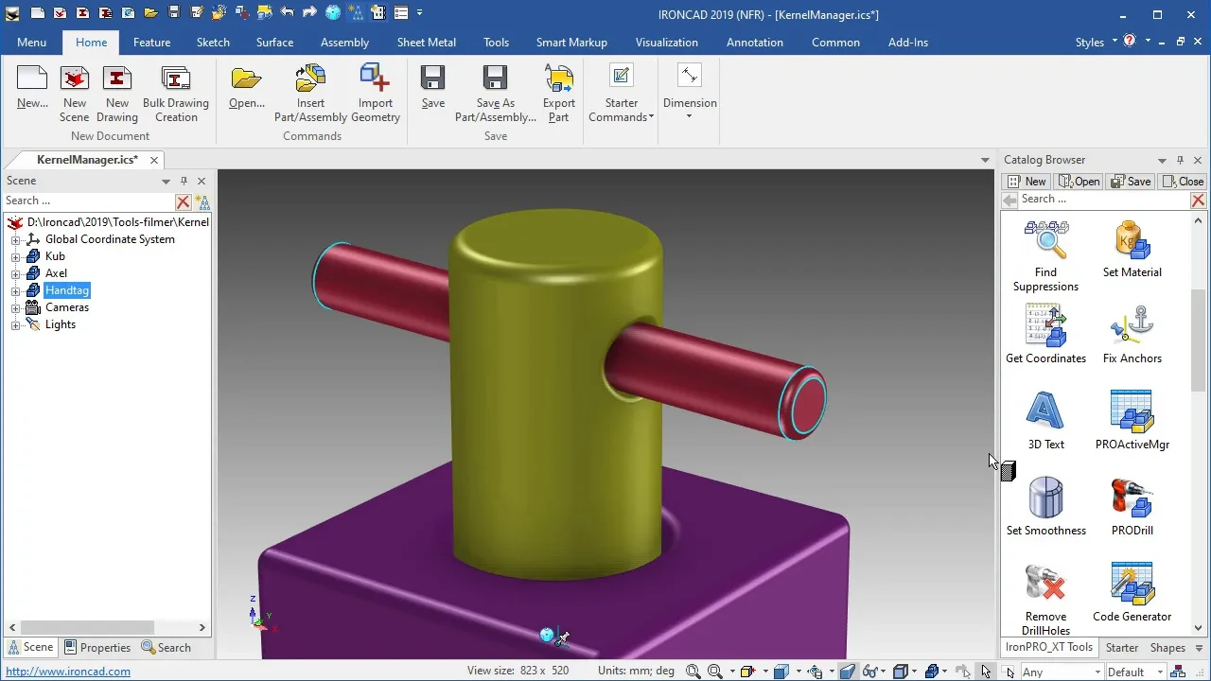Click the Scene panel search field
The image size is (1211, 681).
[x=89, y=201]
